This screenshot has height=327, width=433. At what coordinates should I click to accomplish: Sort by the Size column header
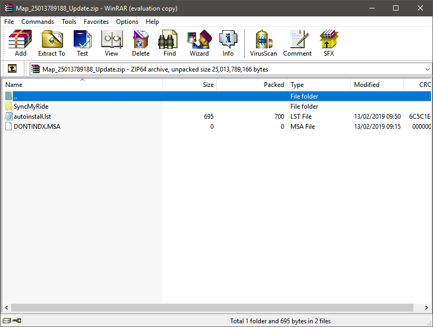pyautogui.click(x=189, y=84)
